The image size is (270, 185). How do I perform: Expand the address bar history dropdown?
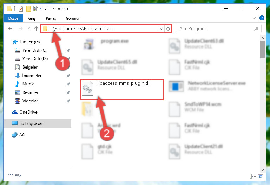point(161,28)
